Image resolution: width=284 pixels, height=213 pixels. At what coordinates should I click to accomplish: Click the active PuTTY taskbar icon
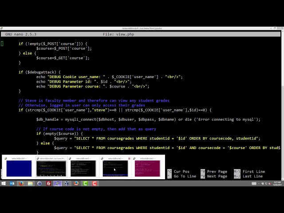tap(58, 183)
